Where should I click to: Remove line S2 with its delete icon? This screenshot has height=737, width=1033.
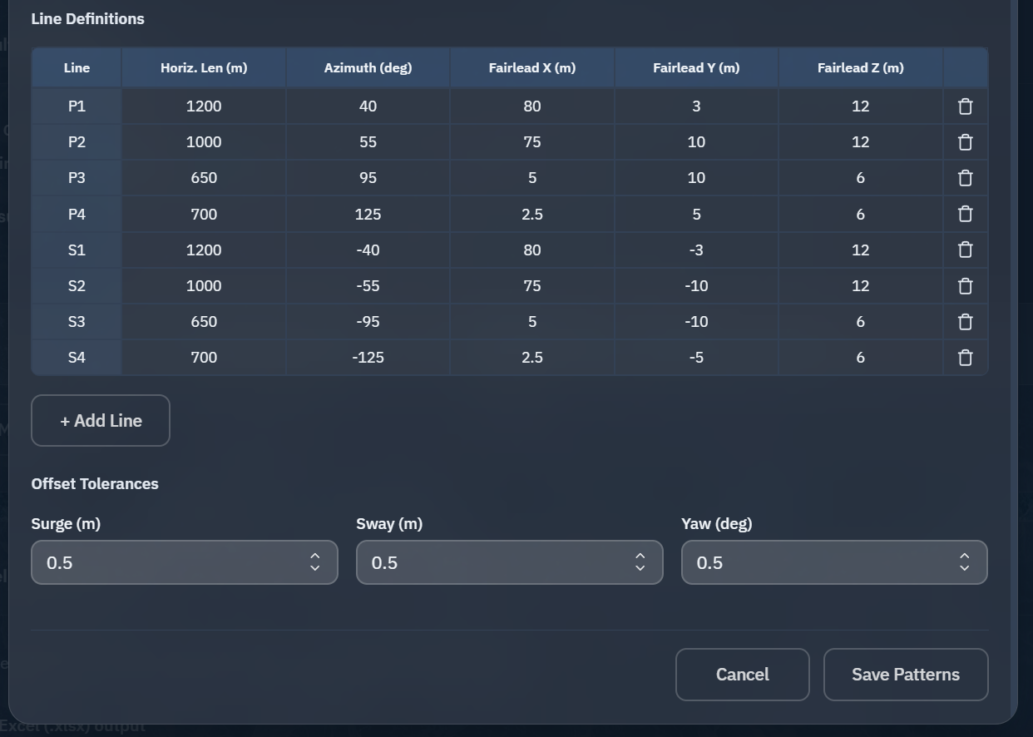(965, 285)
